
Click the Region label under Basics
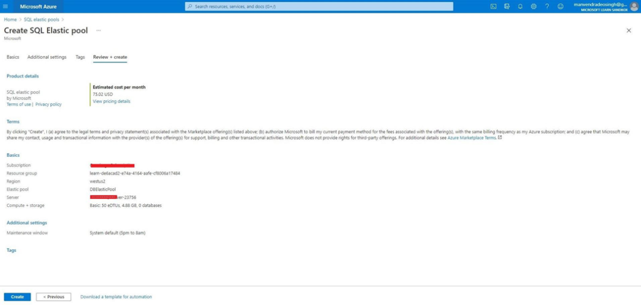[14, 181]
